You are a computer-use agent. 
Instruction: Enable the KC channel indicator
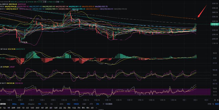(x=52, y=104)
